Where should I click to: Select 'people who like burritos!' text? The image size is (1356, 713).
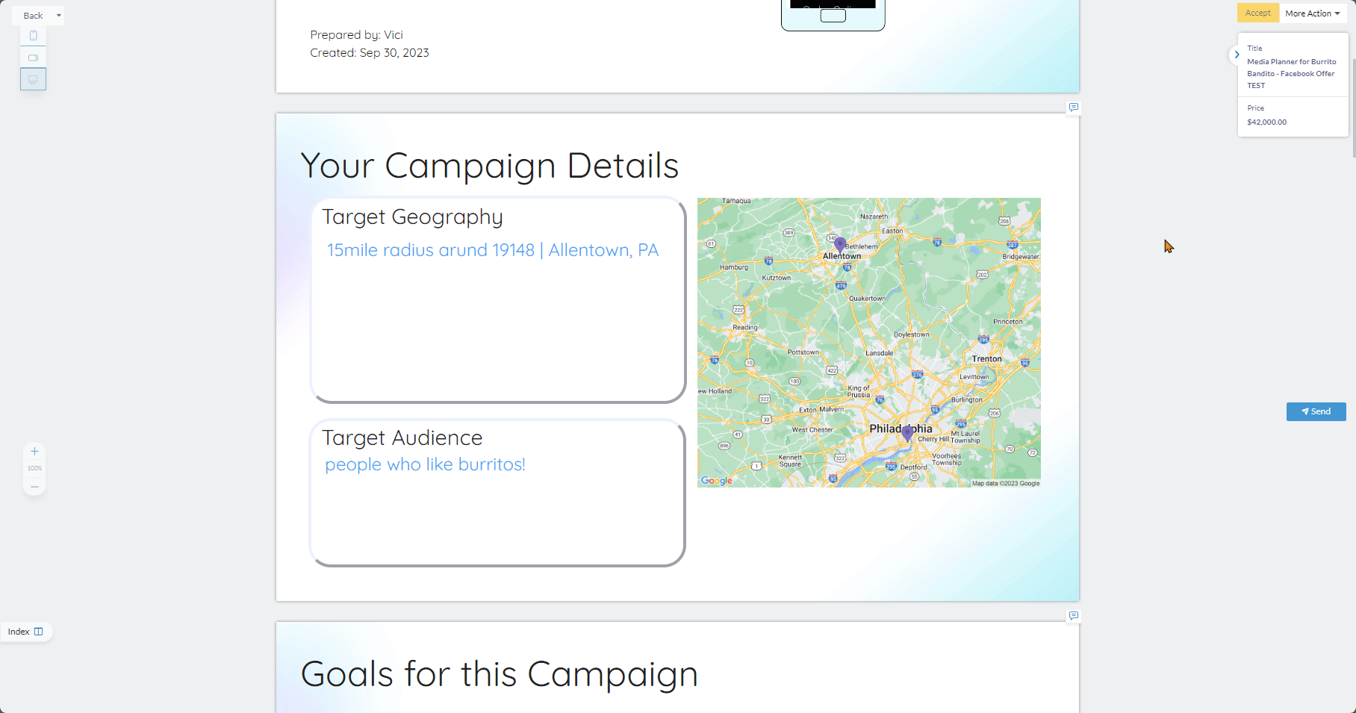coord(425,464)
